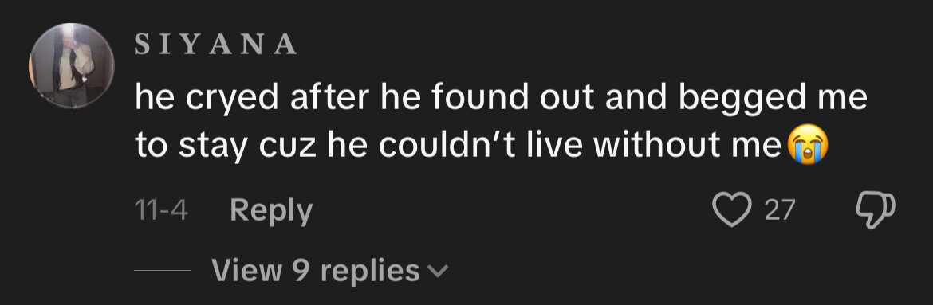Show the nine hidden replies

point(329,271)
